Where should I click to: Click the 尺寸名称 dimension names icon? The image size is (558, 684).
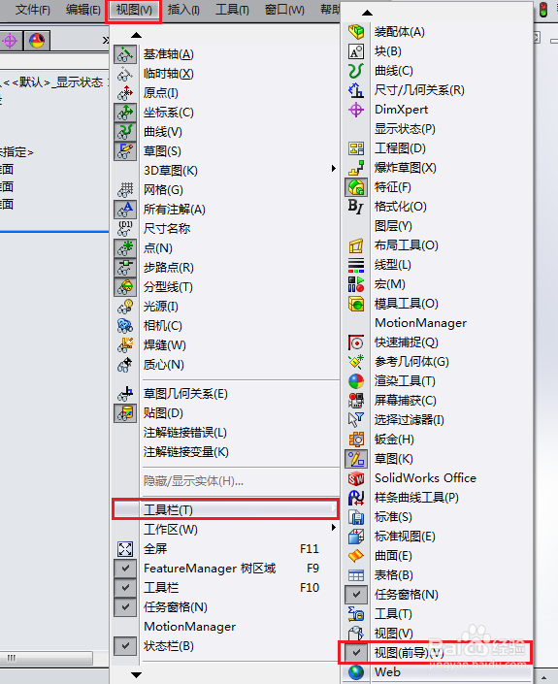point(125,229)
